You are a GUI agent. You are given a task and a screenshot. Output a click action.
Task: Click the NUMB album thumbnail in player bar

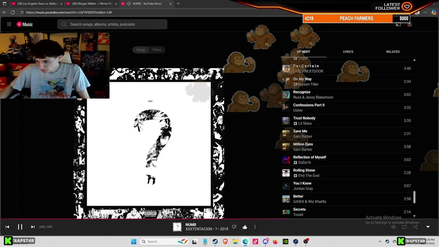tap(177, 227)
